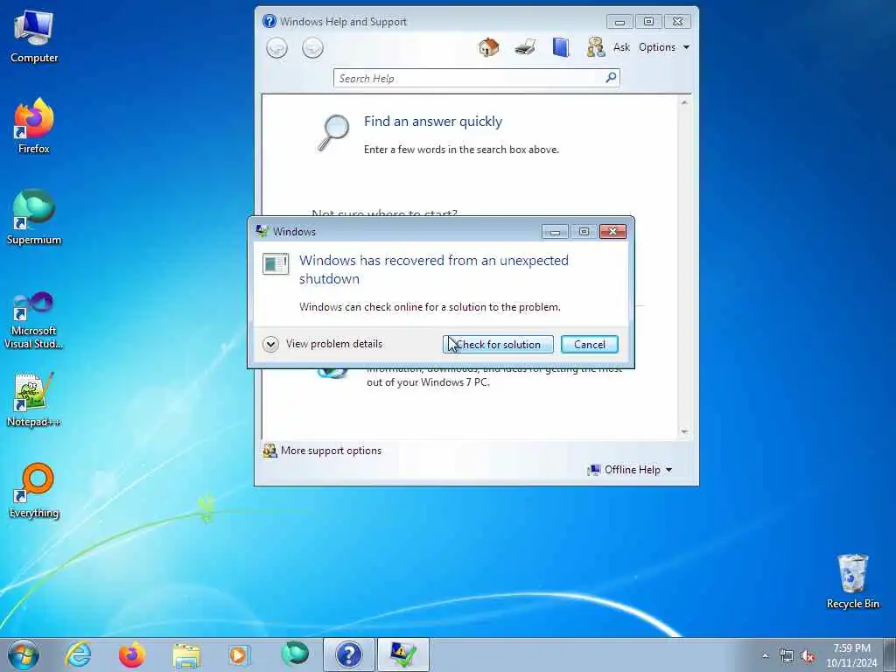
Task: Click the muted volume tray icon
Action: pos(808,656)
